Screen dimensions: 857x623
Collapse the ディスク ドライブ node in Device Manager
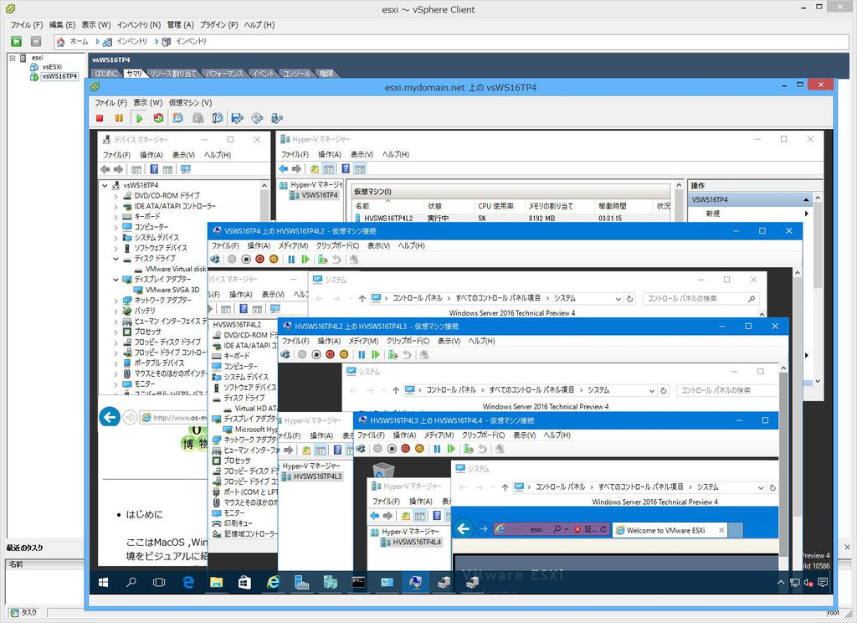[115, 259]
